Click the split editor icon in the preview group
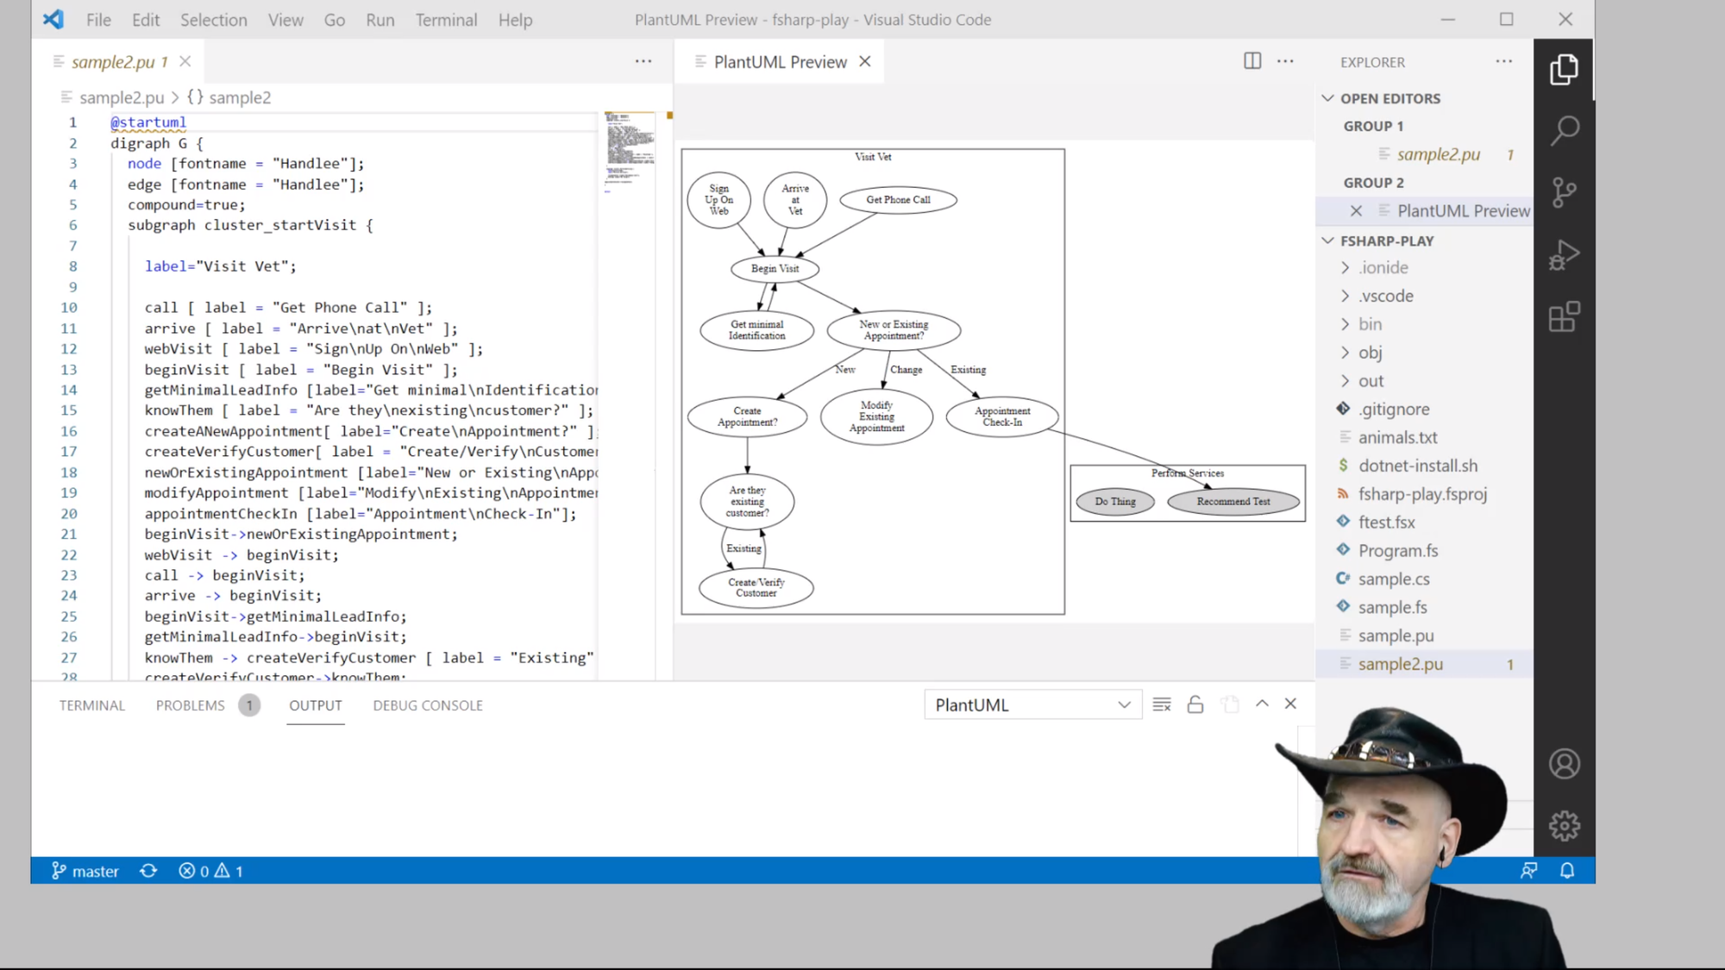The height and width of the screenshot is (970, 1725). coord(1252,61)
